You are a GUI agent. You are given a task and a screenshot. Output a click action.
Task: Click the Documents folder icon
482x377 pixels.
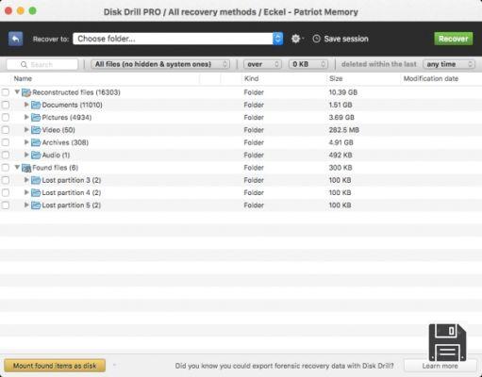coord(36,105)
